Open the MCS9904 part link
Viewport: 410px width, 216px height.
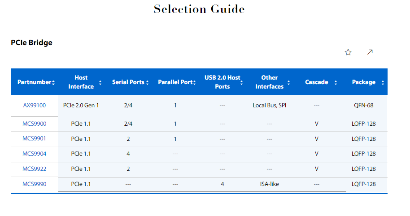[x=34, y=154]
